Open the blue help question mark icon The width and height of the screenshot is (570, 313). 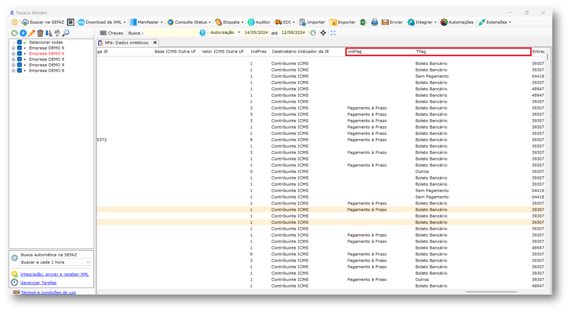point(202,33)
